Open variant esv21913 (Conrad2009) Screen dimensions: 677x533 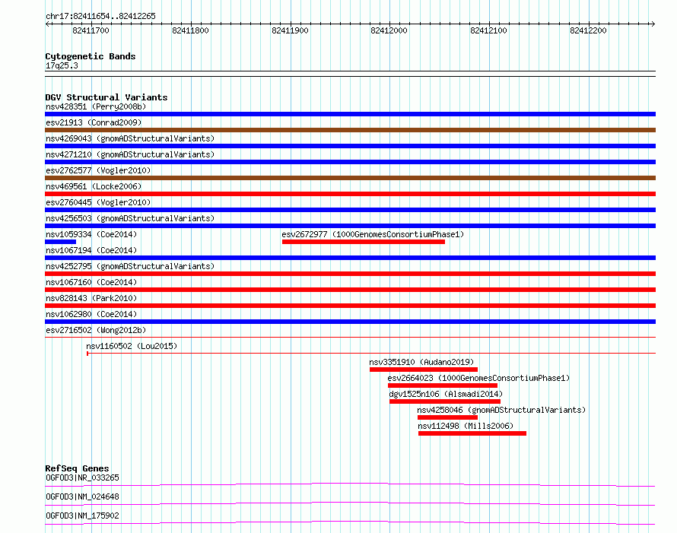pyautogui.click(x=94, y=122)
